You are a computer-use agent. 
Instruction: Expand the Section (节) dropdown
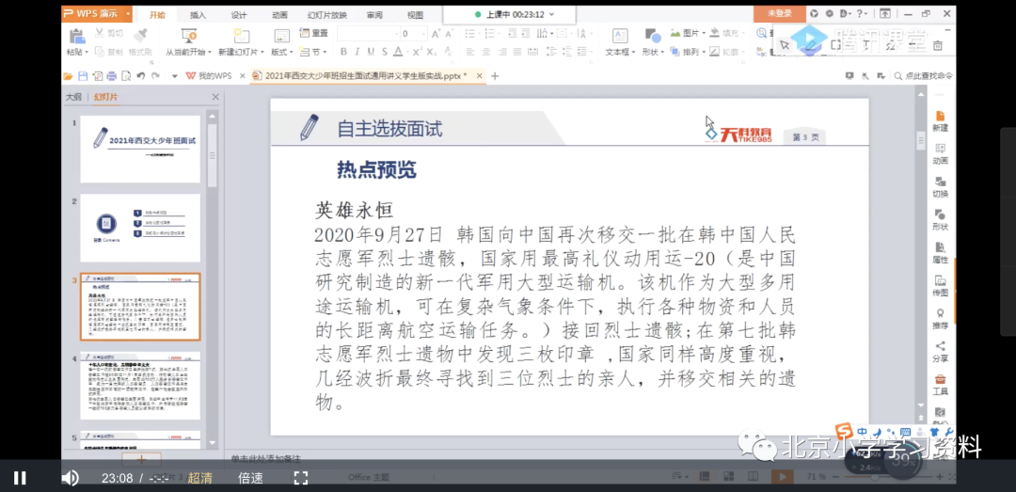[324, 52]
